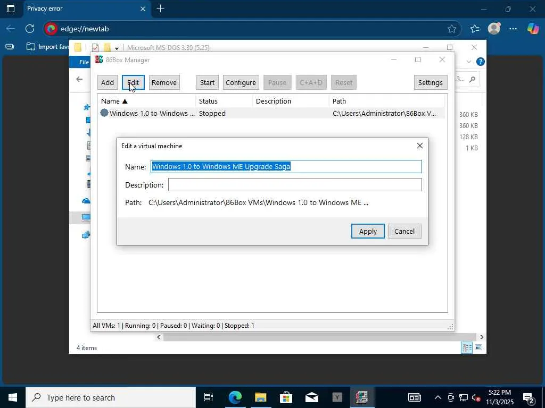Viewport: 545px width, 408px height.
Task: Select the Windows 1.0 to Windows VM row
Action: click(x=271, y=113)
